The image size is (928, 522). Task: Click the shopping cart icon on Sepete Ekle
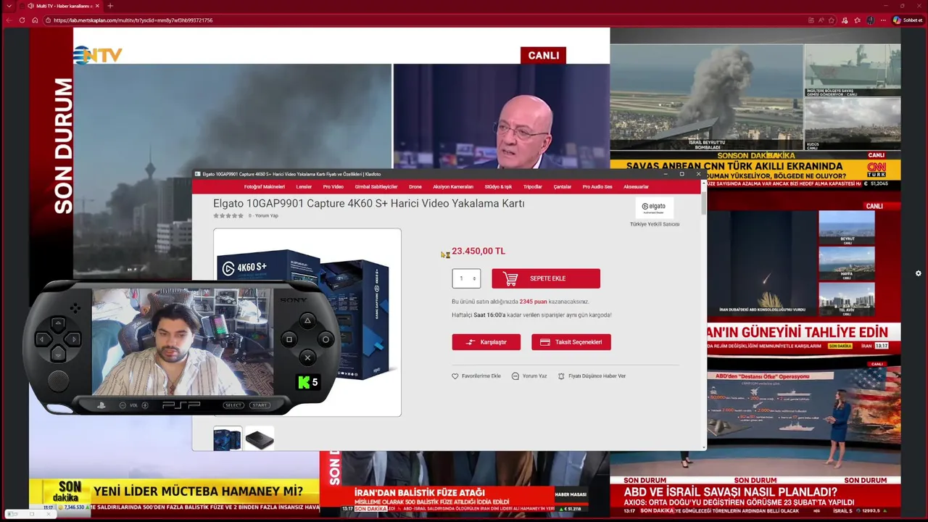[x=510, y=278]
